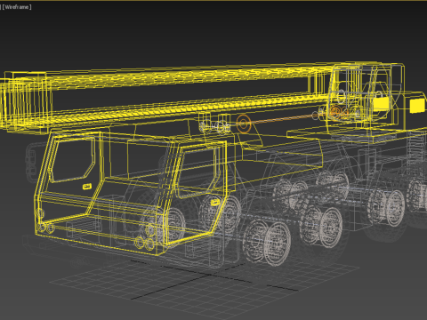The width and height of the screenshot is (427, 320).
Task: Open the Wireframe viewport shading menu
Action: [x=17, y=7]
